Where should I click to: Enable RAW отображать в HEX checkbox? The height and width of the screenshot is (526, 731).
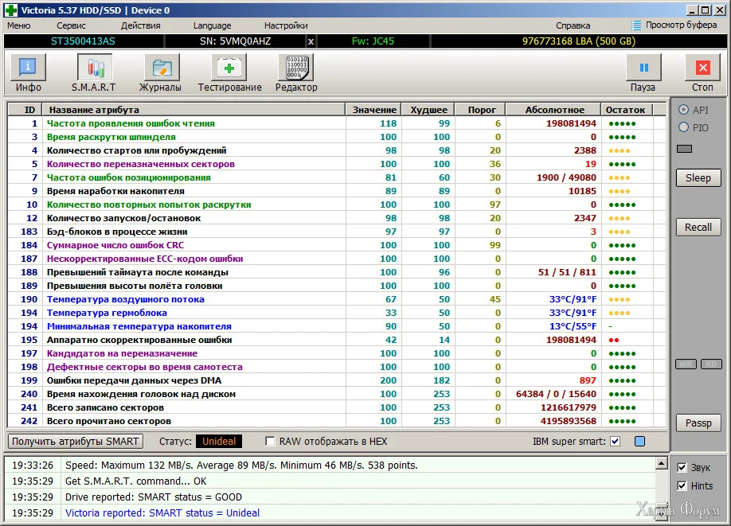pyautogui.click(x=271, y=441)
